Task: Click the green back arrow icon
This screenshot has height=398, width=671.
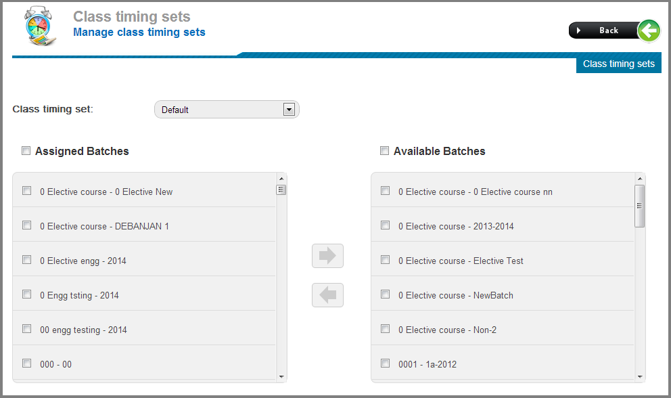Action: point(648,30)
